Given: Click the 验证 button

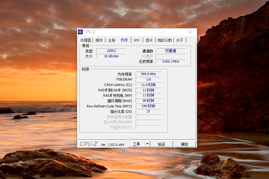Looking at the screenshot, I should pyautogui.click(x=161, y=144).
